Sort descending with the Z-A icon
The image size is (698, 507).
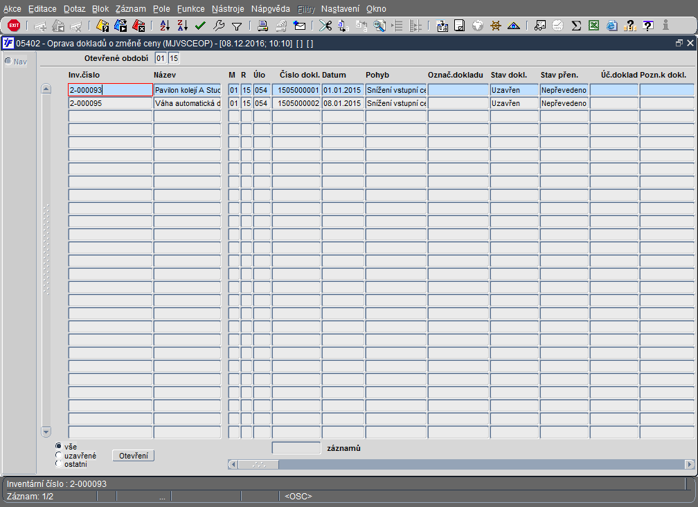pyautogui.click(x=183, y=26)
